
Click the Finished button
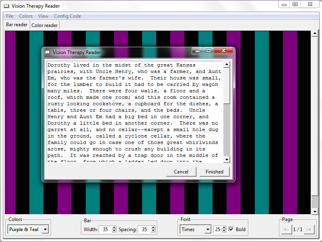coord(215,171)
